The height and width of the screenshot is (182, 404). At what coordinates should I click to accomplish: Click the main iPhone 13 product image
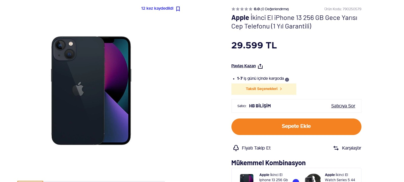[91, 91]
